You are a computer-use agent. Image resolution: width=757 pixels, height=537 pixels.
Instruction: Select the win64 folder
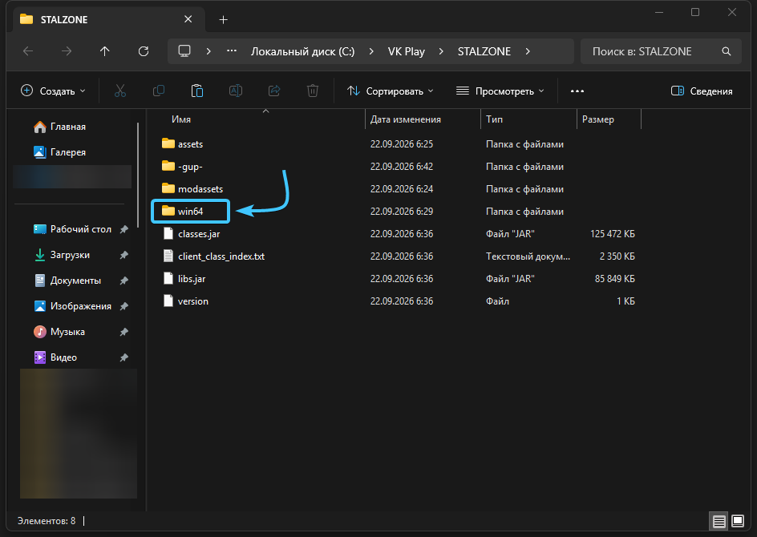pos(190,212)
